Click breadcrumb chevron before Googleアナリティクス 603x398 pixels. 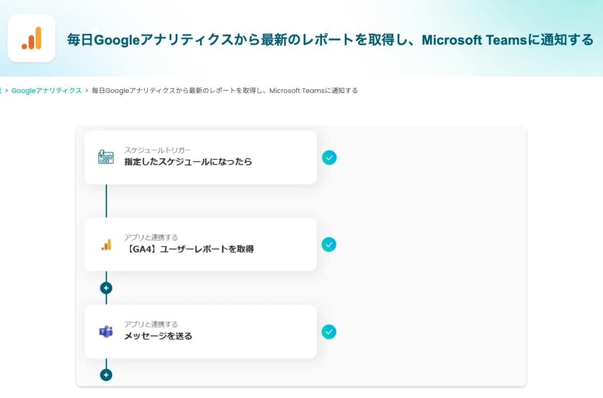(6, 90)
